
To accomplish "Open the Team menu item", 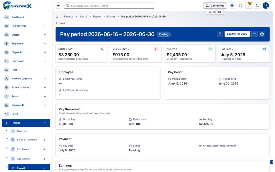I will 26,96.
